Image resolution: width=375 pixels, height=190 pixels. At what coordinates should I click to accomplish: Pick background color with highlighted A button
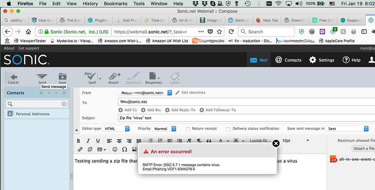[236, 141]
